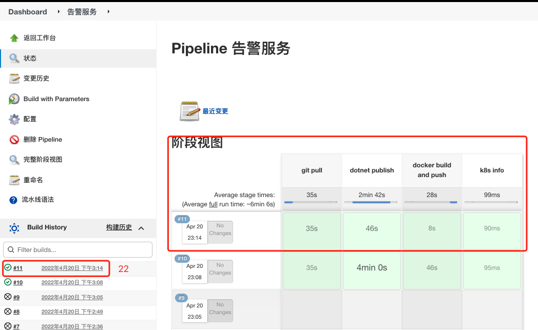Image resolution: width=538 pixels, height=330 pixels.
Task: Click the notepad icon beside 变更历史
Action: pyautogui.click(x=14, y=79)
